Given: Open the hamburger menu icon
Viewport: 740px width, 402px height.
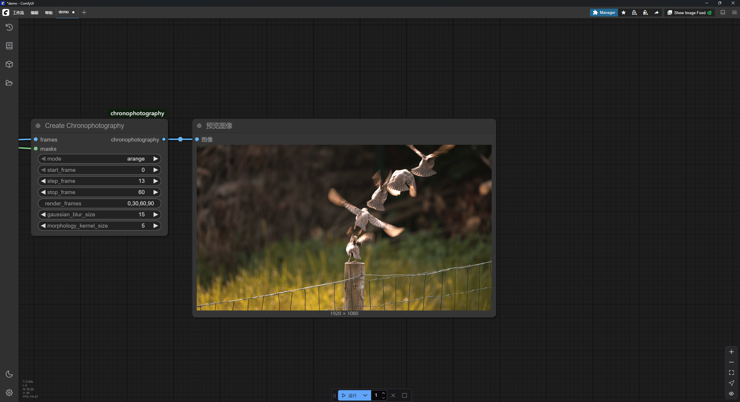Looking at the screenshot, I should (734, 12).
